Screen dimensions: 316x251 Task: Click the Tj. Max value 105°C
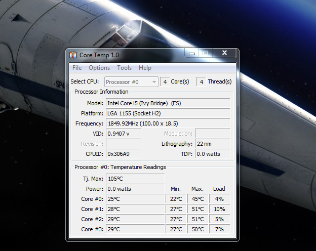pos(135,179)
